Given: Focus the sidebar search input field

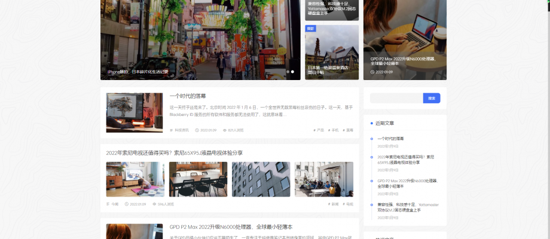Looking at the screenshot, I should tap(396, 98).
